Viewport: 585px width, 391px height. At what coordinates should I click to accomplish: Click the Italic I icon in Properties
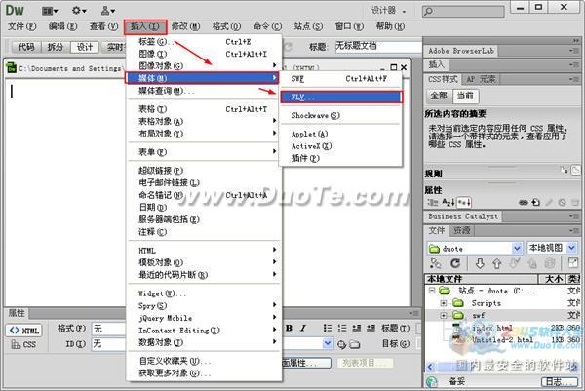pyautogui.click(x=303, y=328)
